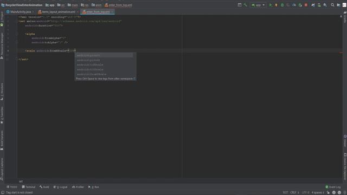Image resolution: width=347 pixels, height=195 pixels.
Task: Click the lightning Apply Changes icon
Action: [x=276, y=5]
